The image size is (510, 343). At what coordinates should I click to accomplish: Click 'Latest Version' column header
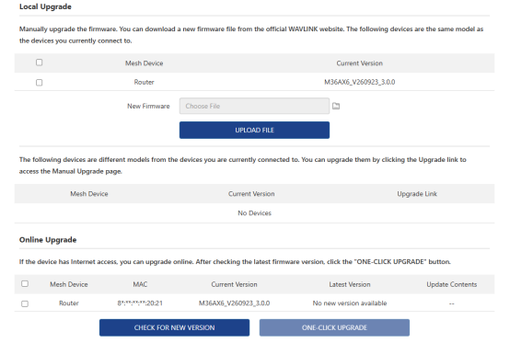click(350, 284)
